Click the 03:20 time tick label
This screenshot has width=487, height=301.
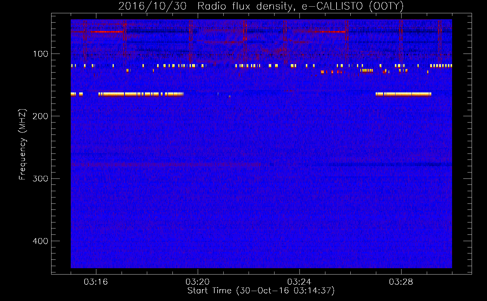(197, 282)
